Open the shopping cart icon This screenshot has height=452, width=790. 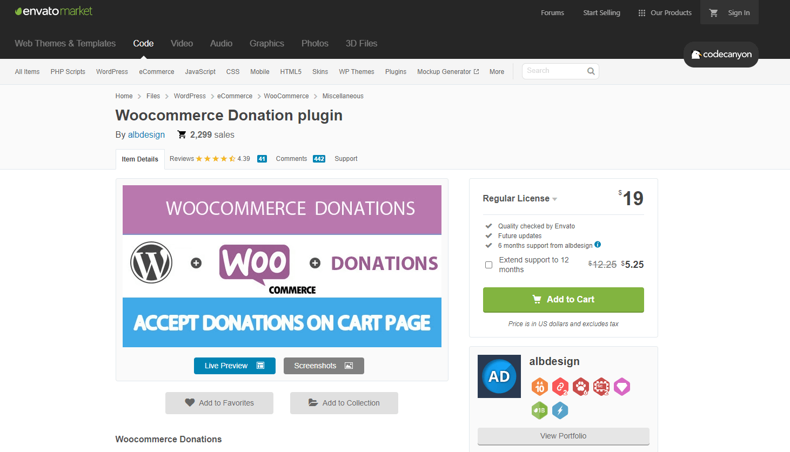(x=713, y=12)
